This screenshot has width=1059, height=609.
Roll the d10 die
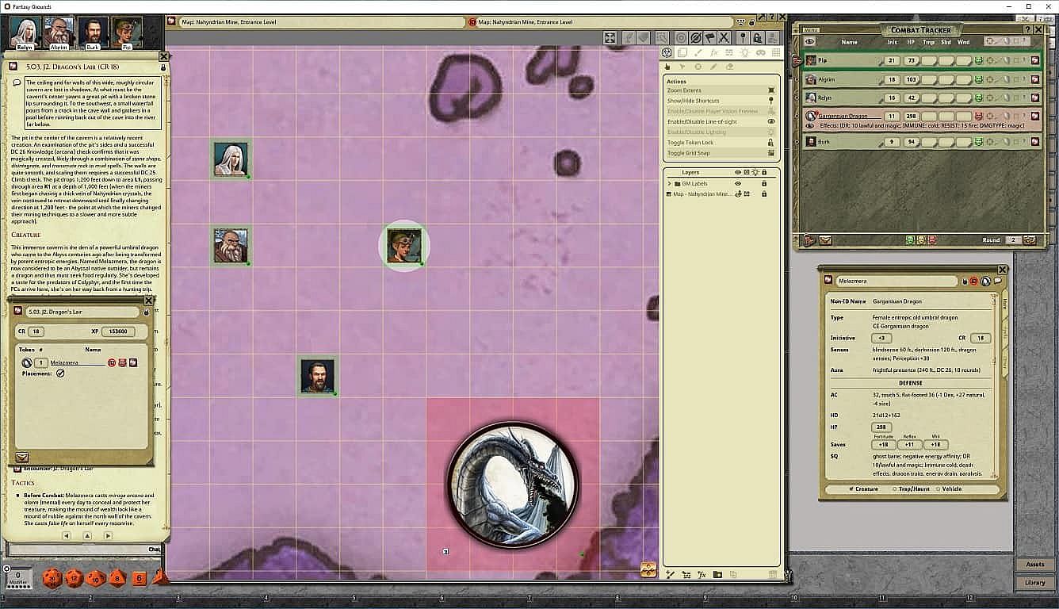click(x=95, y=578)
